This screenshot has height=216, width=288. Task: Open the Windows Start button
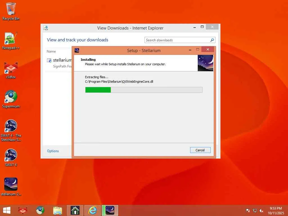[7, 210]
